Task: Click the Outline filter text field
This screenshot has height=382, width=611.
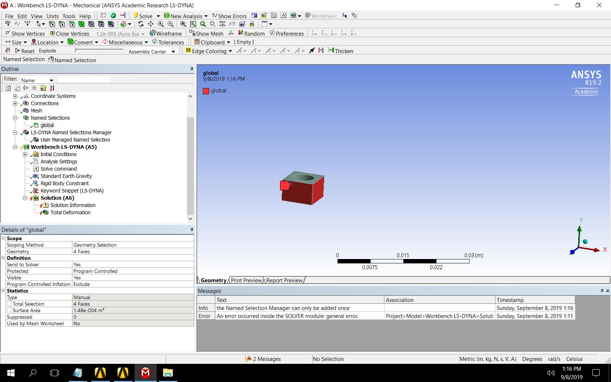Action: tap(84, 79)
